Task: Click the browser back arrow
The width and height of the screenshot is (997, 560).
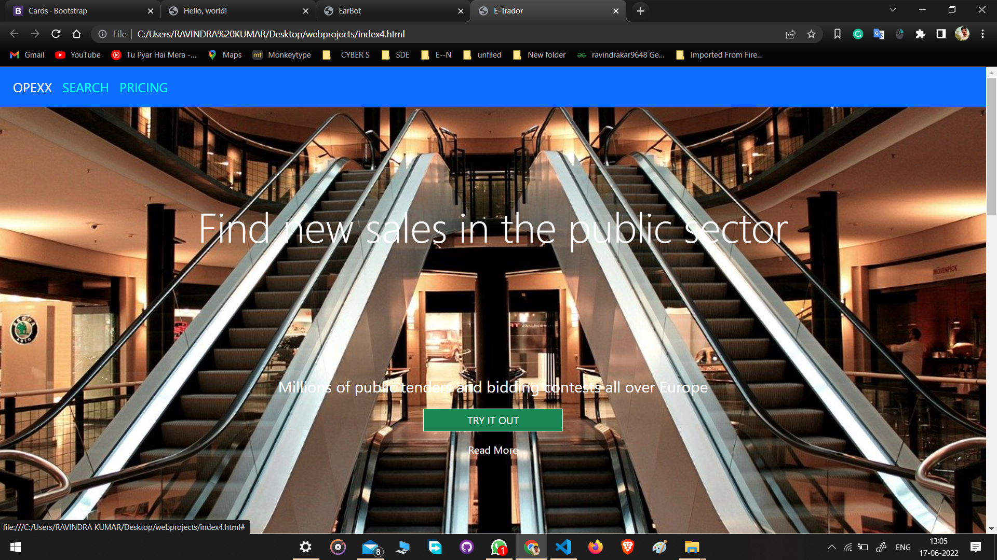Action: pyautogui.click(x=14, y=34)
